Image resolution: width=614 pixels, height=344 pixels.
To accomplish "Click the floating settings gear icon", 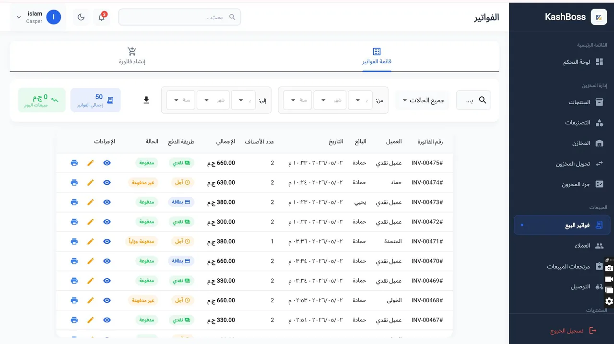I will point(609,301).
